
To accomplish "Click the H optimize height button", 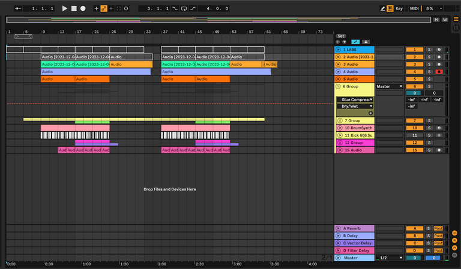I will tap(436, 20).
